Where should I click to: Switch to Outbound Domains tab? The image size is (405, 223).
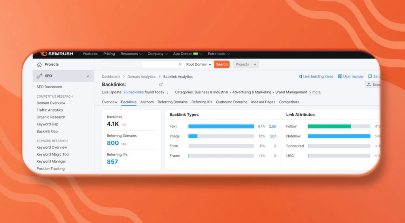tap(232, 102)
